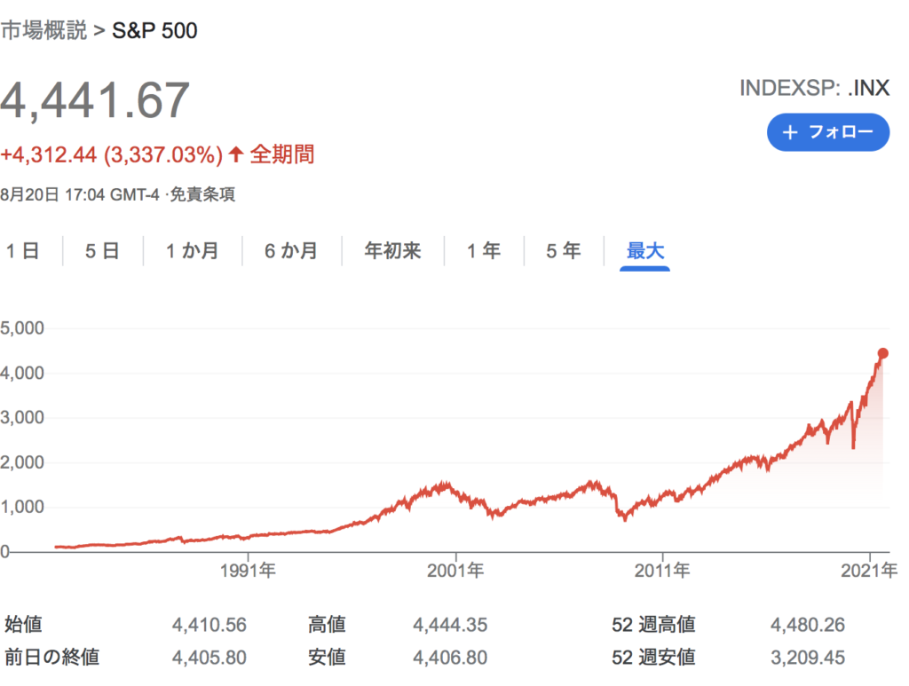Screen dimensions: 909x686
Task: Click the 2001年 marker on the axis
Action: point(455,571)
